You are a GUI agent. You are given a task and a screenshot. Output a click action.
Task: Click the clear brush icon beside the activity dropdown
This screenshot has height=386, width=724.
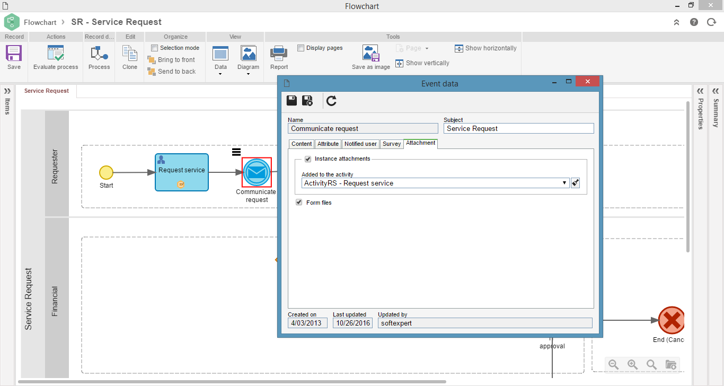pyautogui.click(x=575, y=183)
